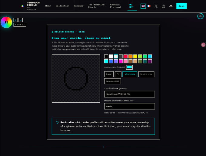Go to the Home page
Viewport: 206px width, 156px height.
[x=48, y=6]
